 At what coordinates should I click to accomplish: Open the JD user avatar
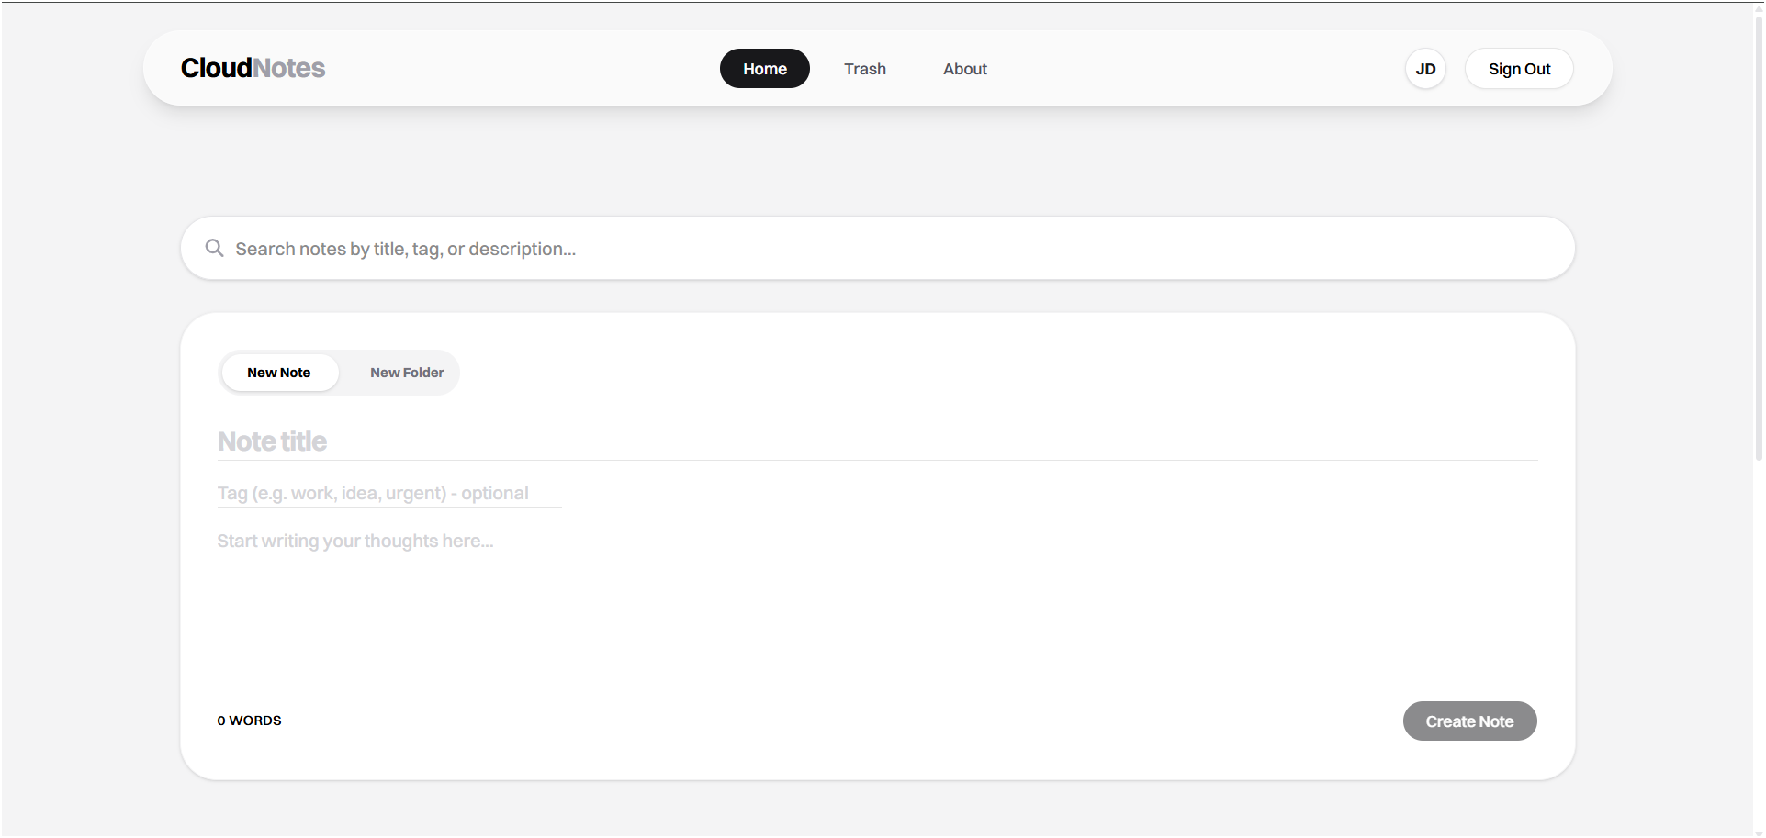point(1425,69)
